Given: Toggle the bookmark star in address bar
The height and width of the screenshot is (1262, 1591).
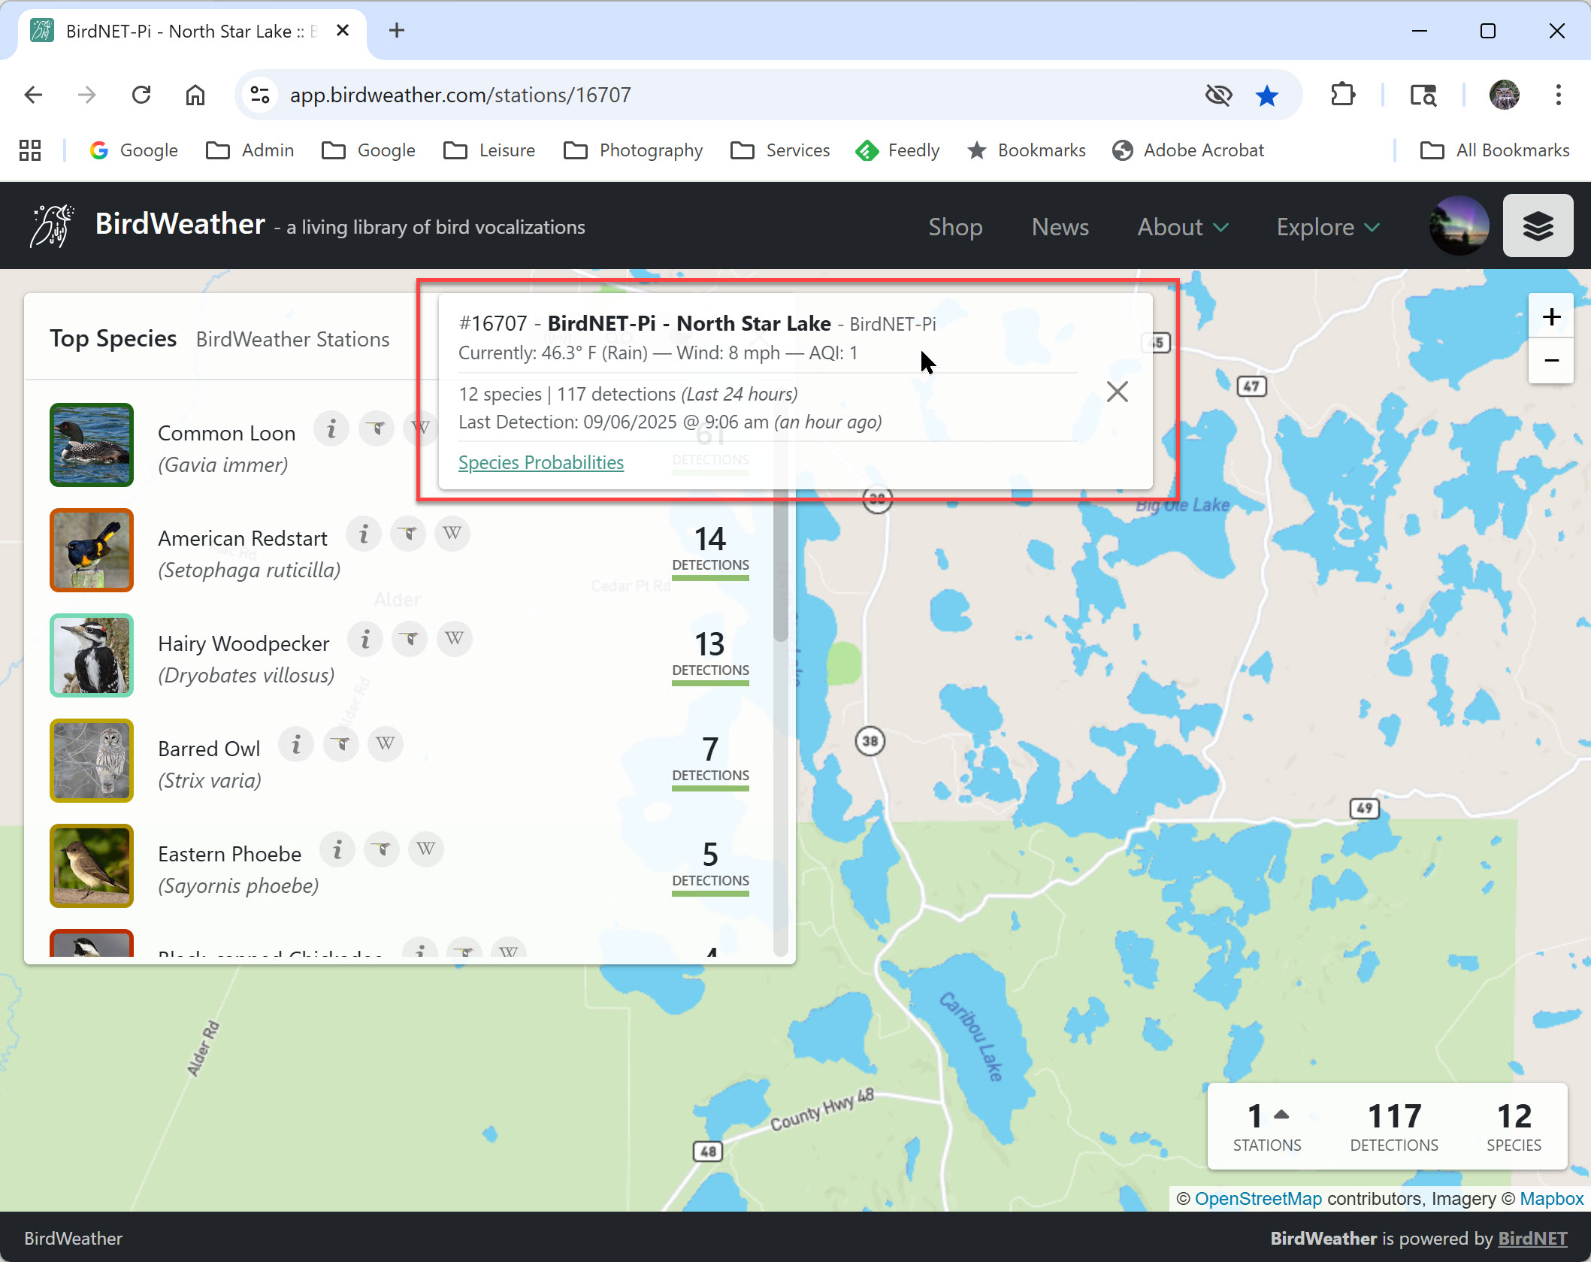Looking at the screenshot, I should coord(1267,95).
